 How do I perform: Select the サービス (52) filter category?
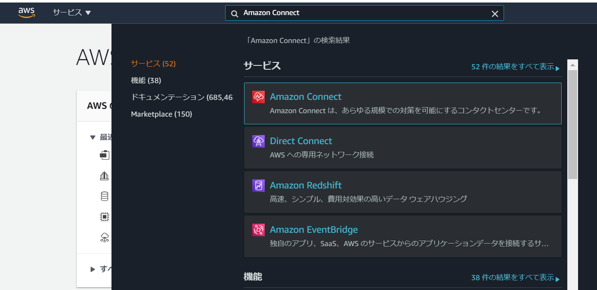click(x=153, y=64)
